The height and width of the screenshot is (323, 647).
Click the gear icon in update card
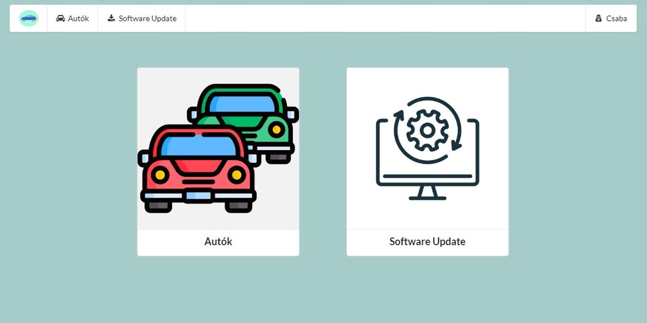point(427,130)
